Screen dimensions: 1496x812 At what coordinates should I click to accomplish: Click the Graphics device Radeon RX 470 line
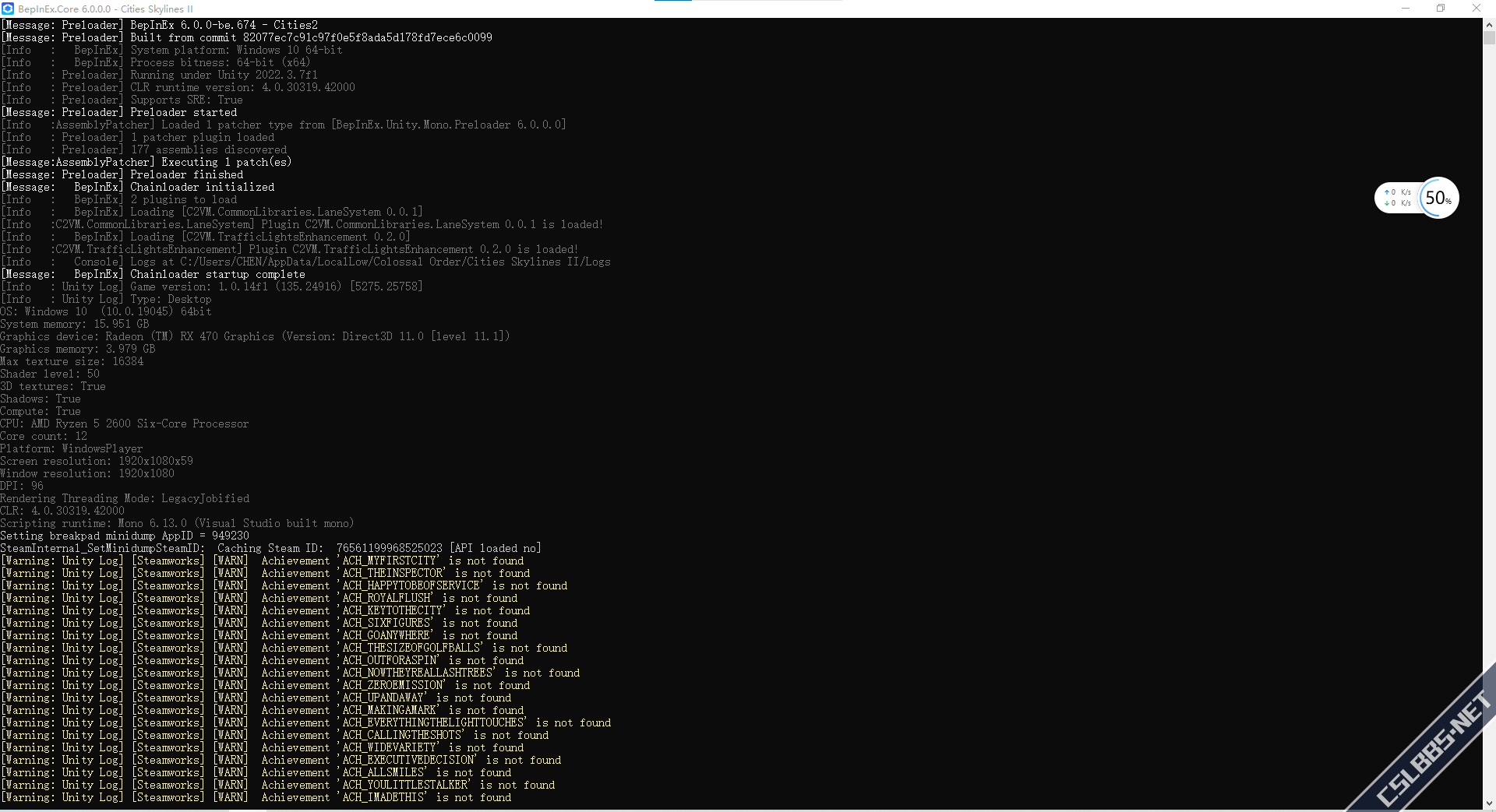(x=255, y=336)
